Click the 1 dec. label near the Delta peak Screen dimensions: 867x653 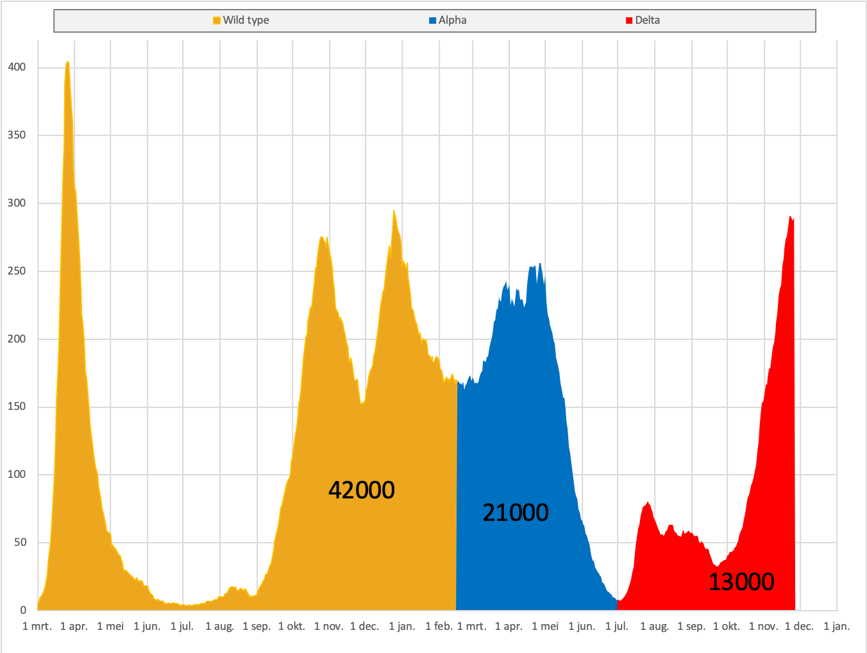[800, 627]
